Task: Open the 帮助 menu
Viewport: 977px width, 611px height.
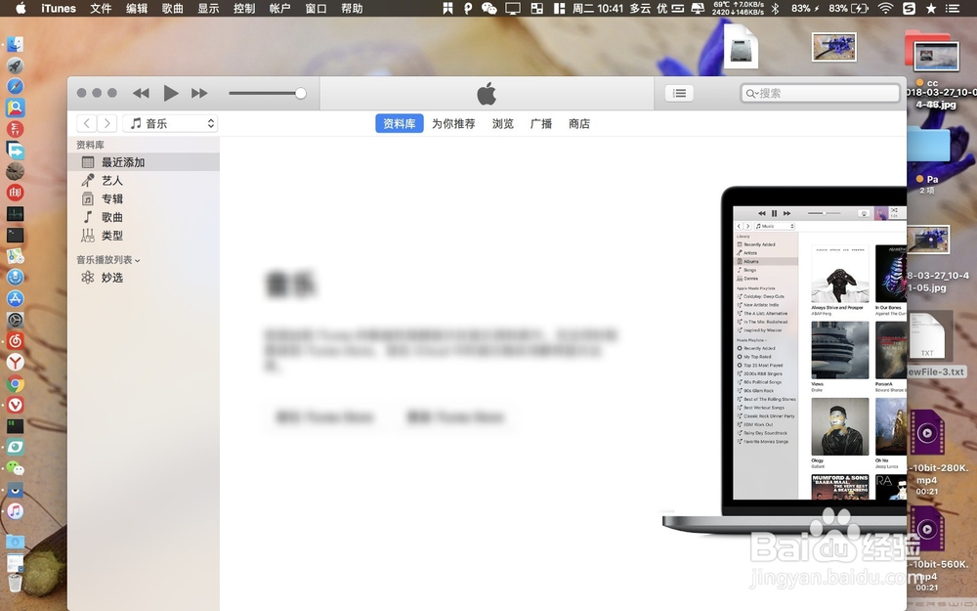Action: point(352,8)
